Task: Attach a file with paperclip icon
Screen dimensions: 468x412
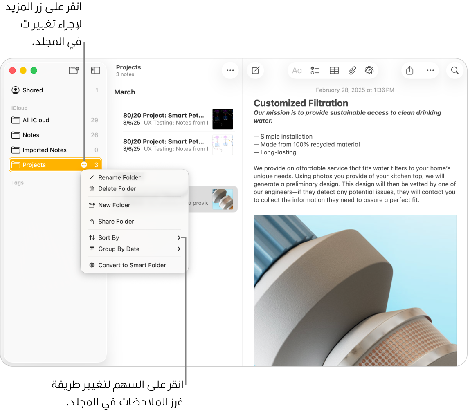Action: pos(352,71)
